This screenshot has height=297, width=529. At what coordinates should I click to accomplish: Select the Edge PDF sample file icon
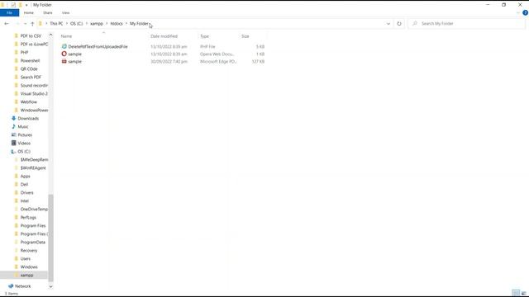(64, 61)
